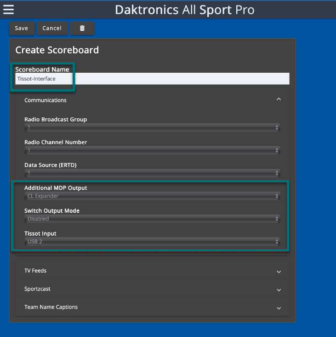Click the Scoreboard Name text field

click(x=152, y=79)
